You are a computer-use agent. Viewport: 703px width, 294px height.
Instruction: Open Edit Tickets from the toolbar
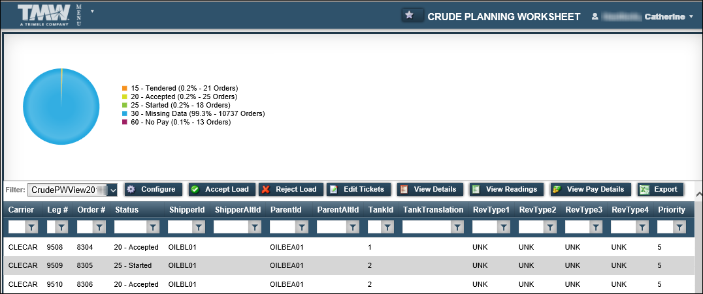coord(359,190)
